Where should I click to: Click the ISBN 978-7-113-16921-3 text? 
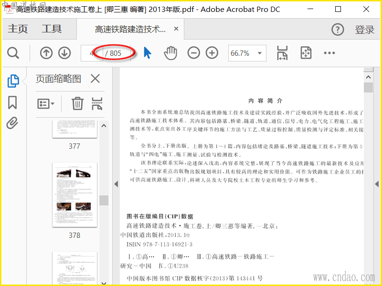(159, 245)
